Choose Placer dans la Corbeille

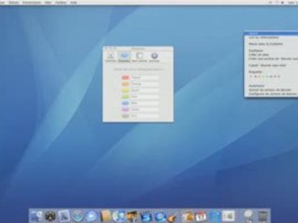click(271, 44)
